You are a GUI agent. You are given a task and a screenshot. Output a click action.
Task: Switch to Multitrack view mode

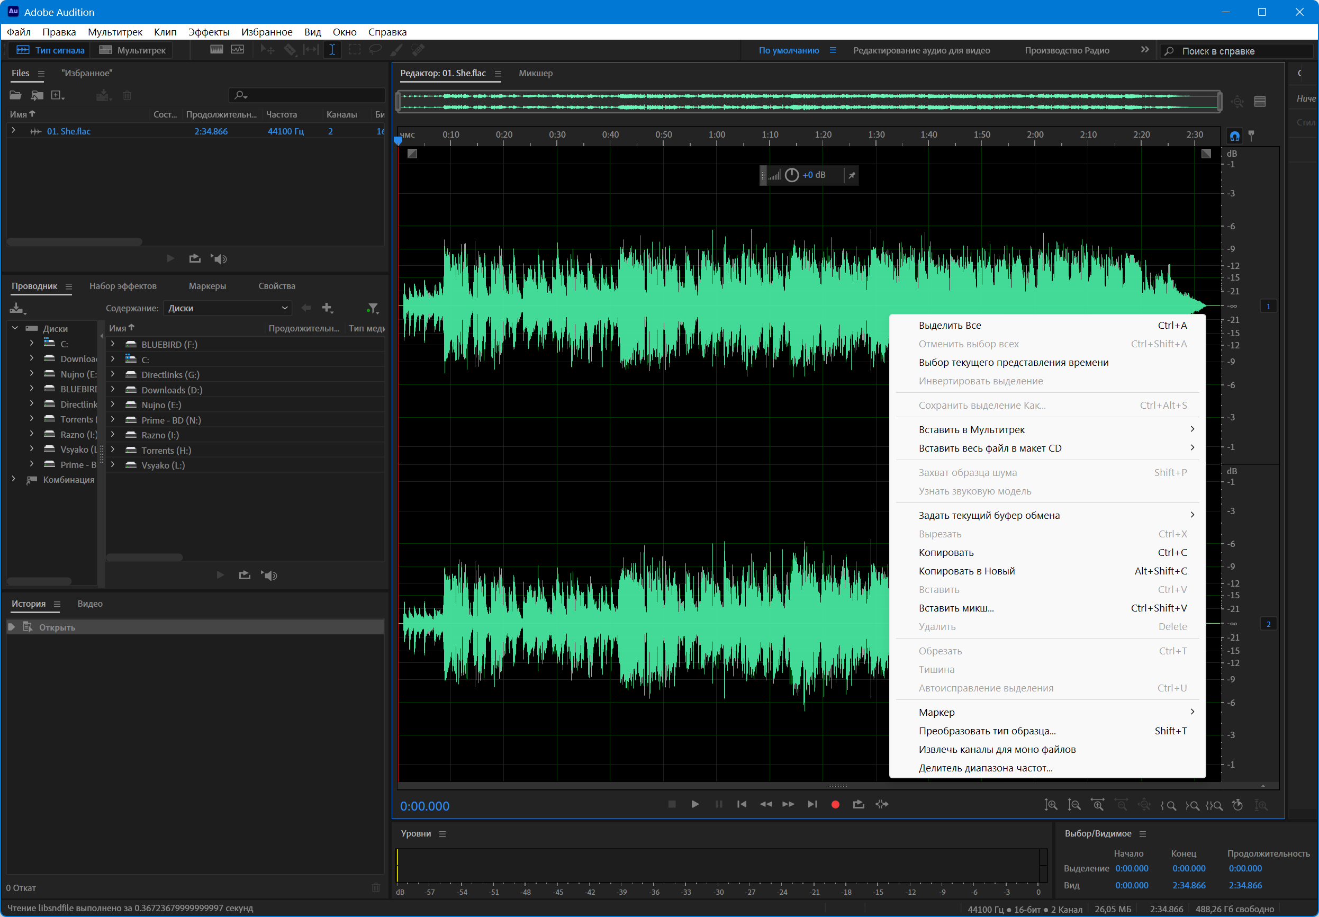133,50
